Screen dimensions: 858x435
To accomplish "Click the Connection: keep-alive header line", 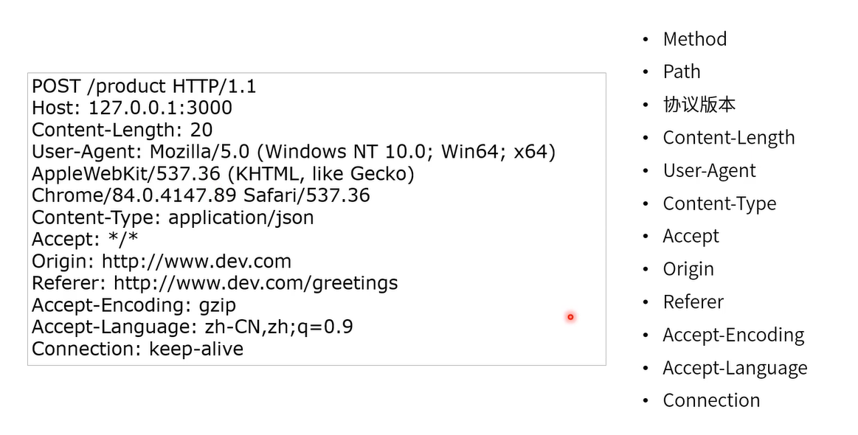I will click(137, 349).
